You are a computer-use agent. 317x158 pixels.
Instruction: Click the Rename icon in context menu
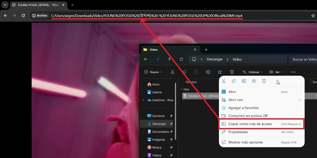point(244,81)
